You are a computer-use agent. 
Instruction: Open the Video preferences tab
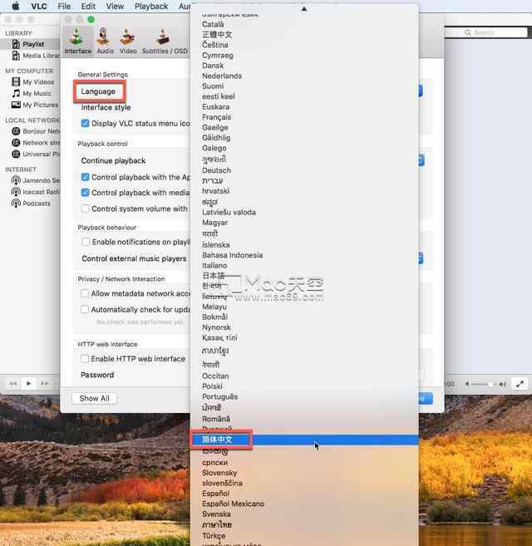click(x=128, y=41)
